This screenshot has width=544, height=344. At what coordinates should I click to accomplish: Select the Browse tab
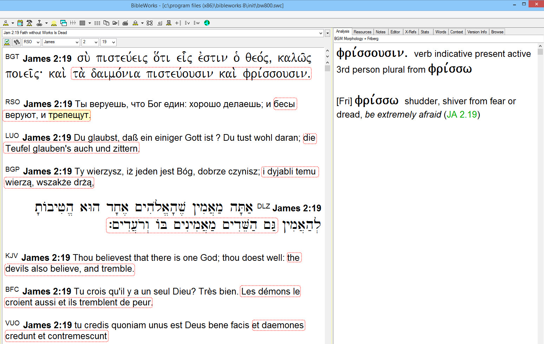[x=497, y=32]
